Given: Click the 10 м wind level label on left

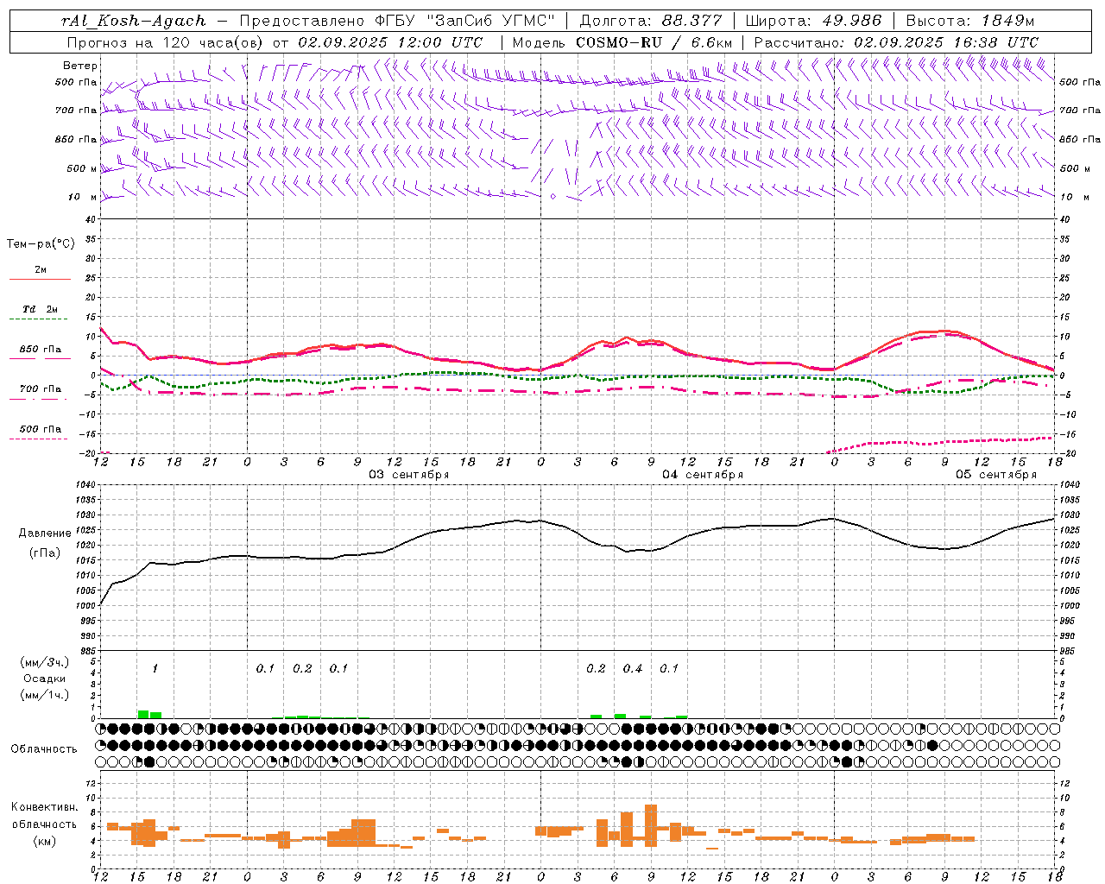Looking at the screenshot, I should pos(83,197).
